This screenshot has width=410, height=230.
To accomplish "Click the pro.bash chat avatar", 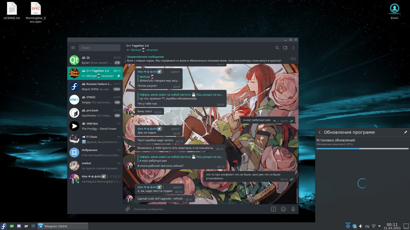I will (x=74, y=113).
